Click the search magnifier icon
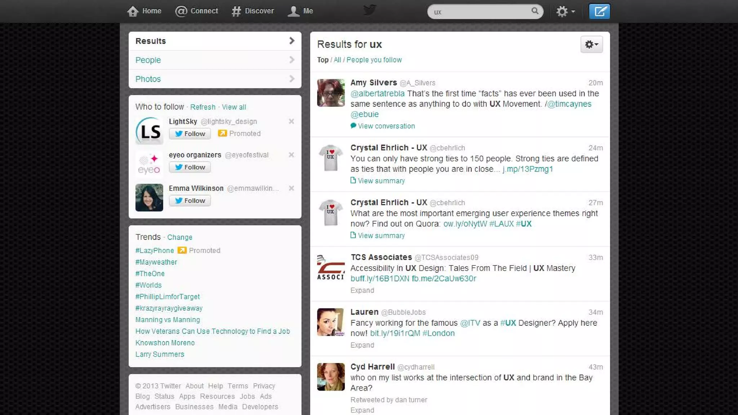The width and height of the screenshot is (738, 415). [535, 11]
